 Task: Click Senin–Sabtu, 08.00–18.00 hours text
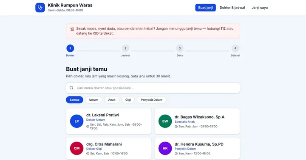tap(65, 10)
